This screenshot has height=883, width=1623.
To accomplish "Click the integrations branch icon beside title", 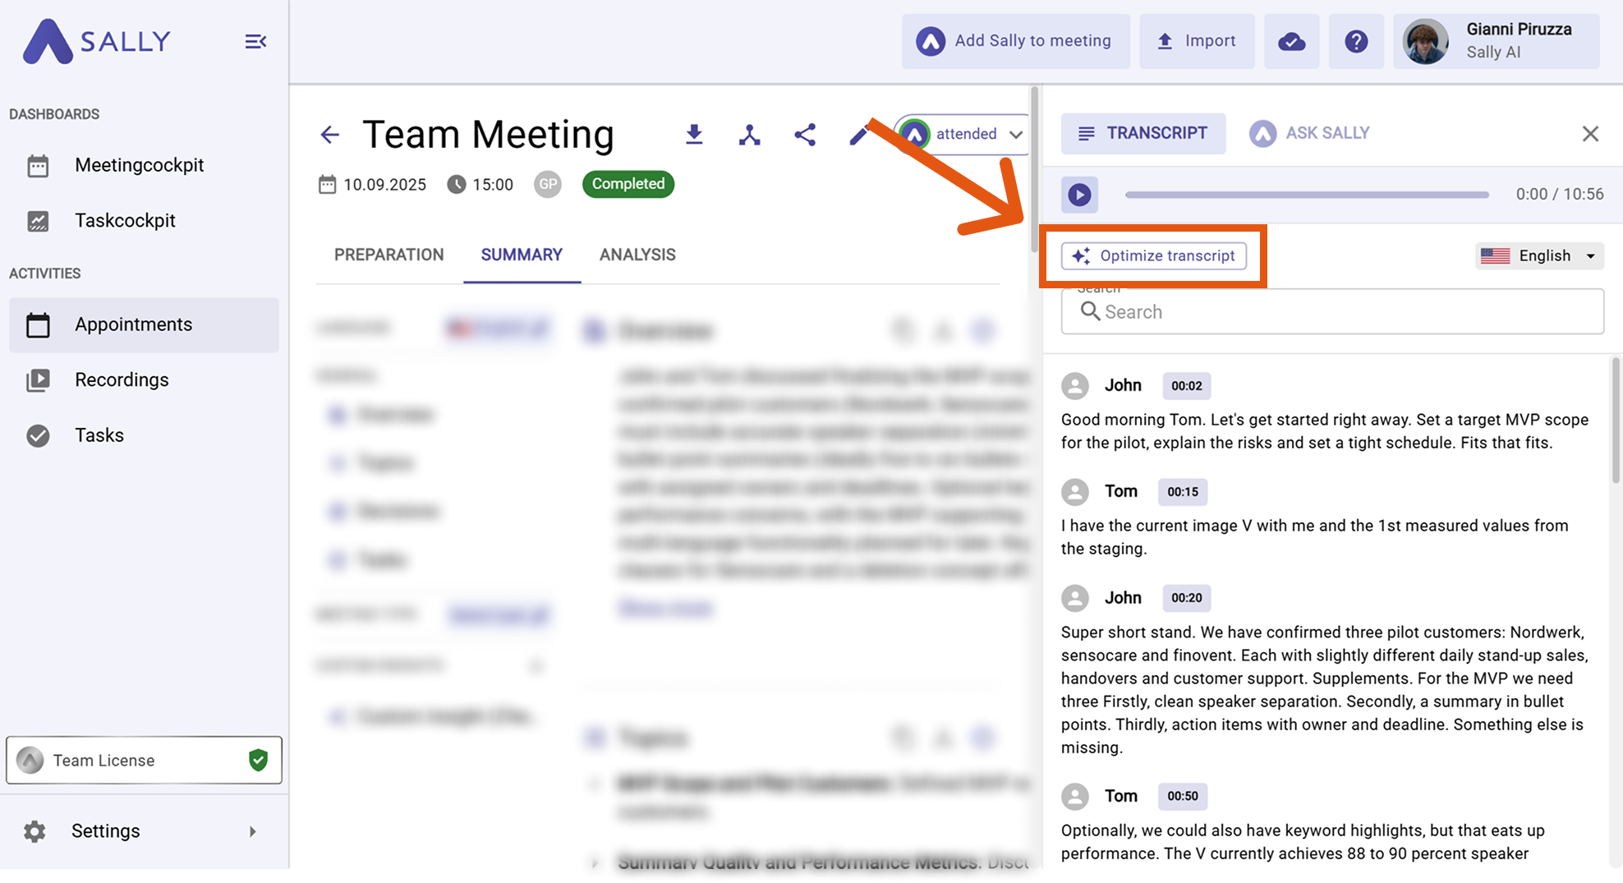I will pyautogui.click(x=749, y=135).
